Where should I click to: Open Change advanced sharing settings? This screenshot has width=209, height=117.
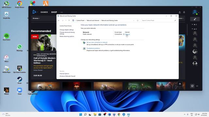pyautogui.click(x=67, y=33)
